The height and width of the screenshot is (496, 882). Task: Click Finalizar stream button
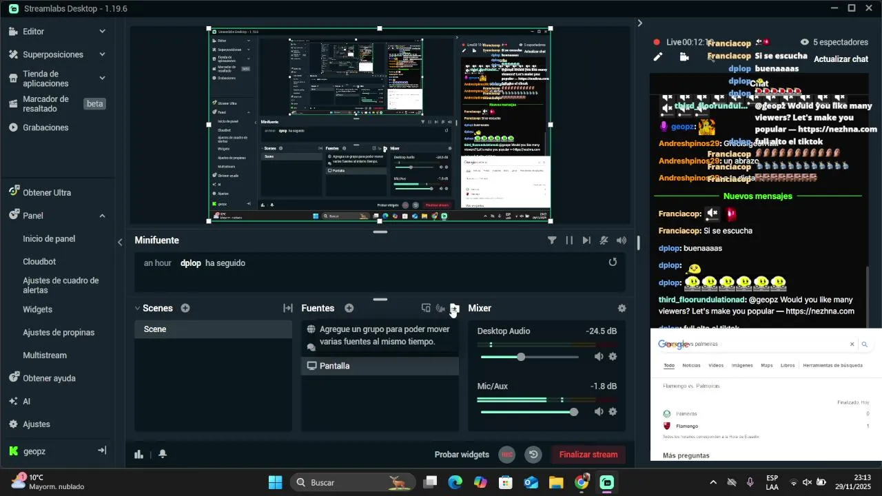(588, 455)
